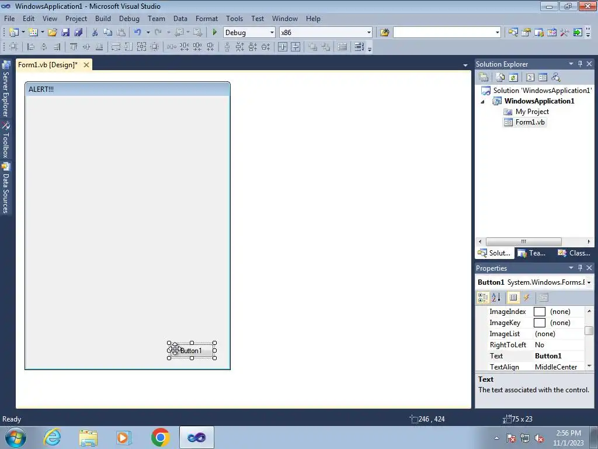This screenshot has width=598, height=449.
Task: Open the Tools menu
Action: click(x=234, y=18)
